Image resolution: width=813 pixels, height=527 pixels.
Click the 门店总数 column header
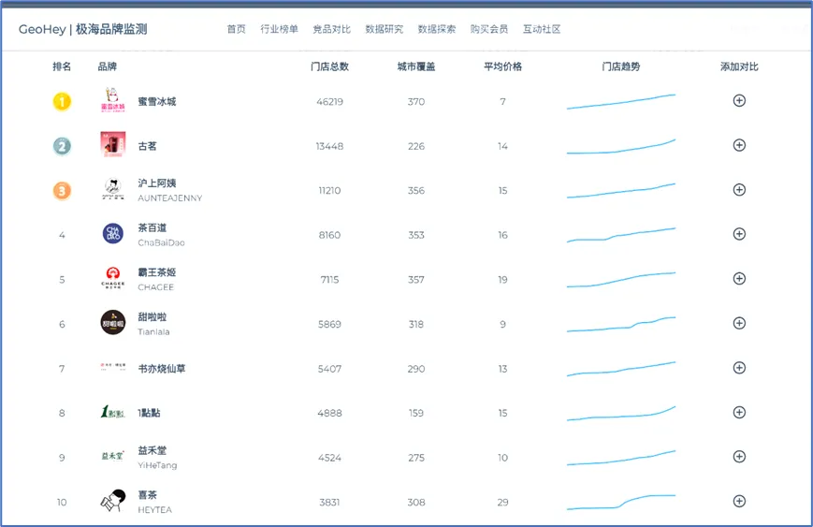[329, 66]
